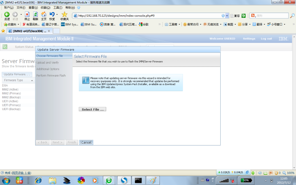Click the green download arrow status icon
The width and height of the screenshot is (296, 185).
coord(253,173)
